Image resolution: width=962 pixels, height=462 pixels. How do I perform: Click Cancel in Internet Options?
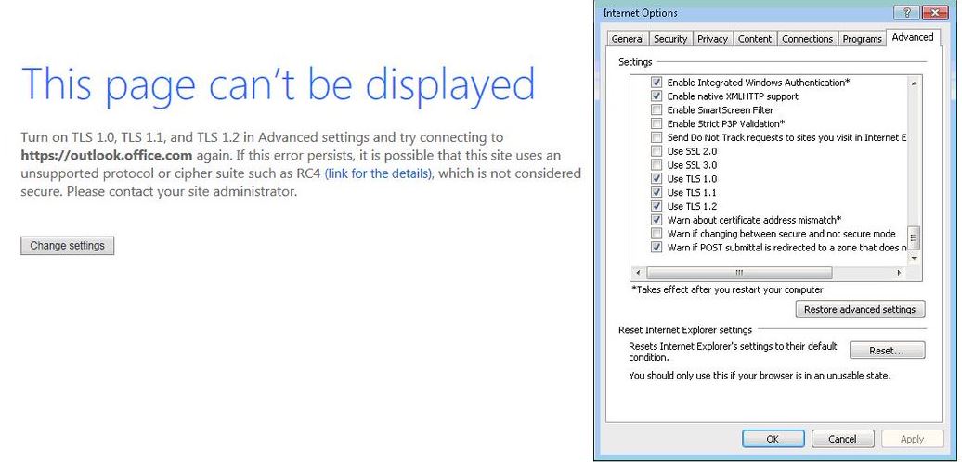pos(842,439)
